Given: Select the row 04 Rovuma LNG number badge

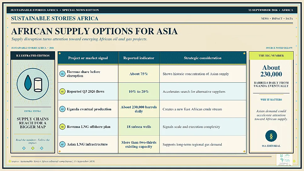Looking at the screenshot, I should [62, 127].
